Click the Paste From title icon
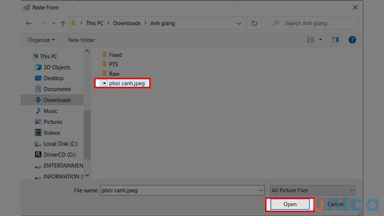 27,8
